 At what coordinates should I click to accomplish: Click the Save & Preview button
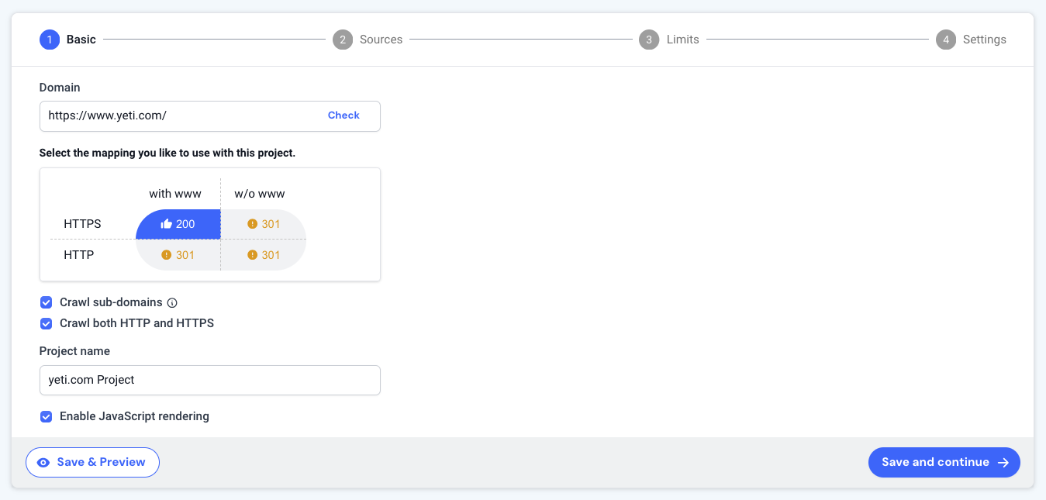(x=92, y=462)
